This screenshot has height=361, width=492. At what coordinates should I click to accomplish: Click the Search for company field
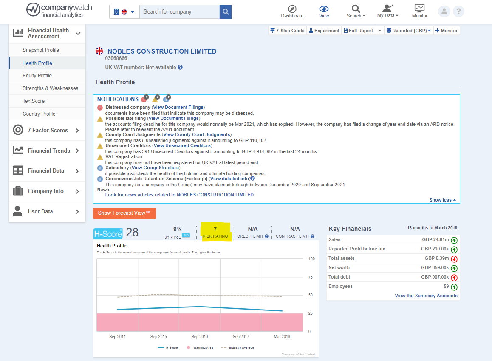tap(179, 11)
